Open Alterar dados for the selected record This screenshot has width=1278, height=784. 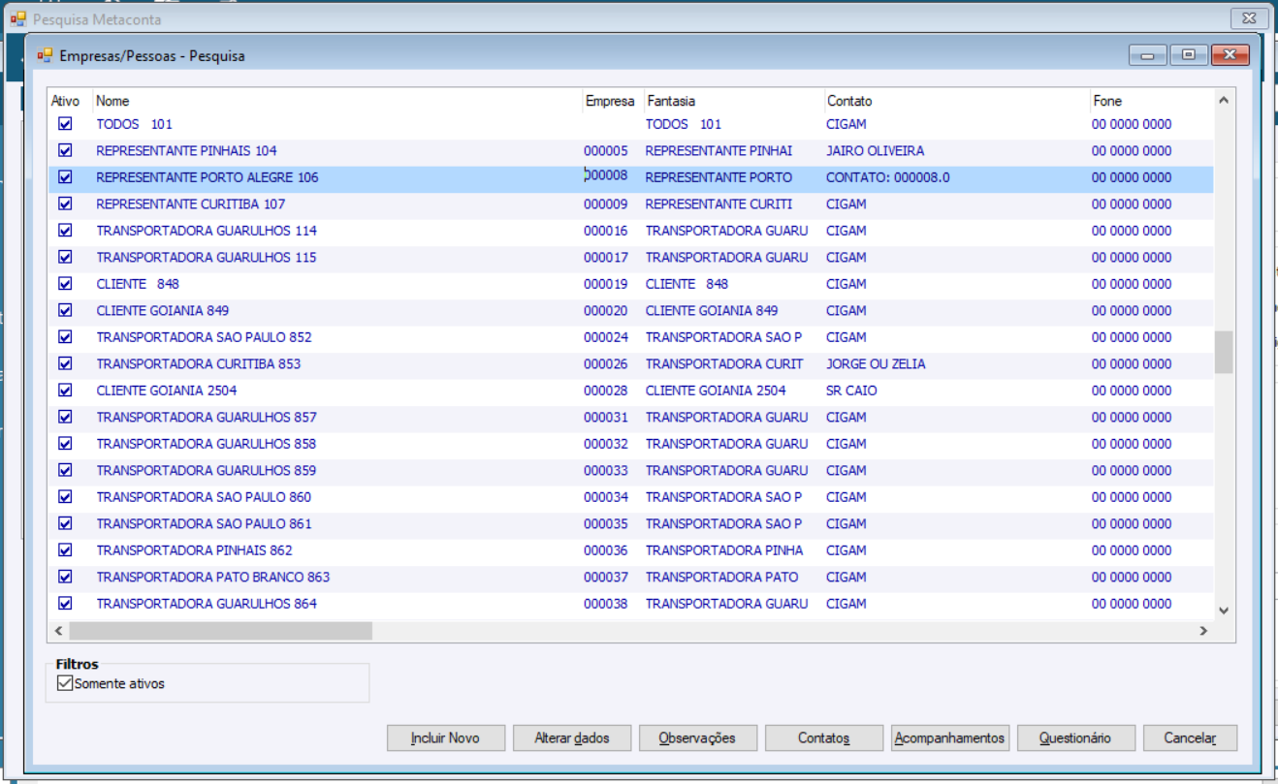click(x=572, y=737)
